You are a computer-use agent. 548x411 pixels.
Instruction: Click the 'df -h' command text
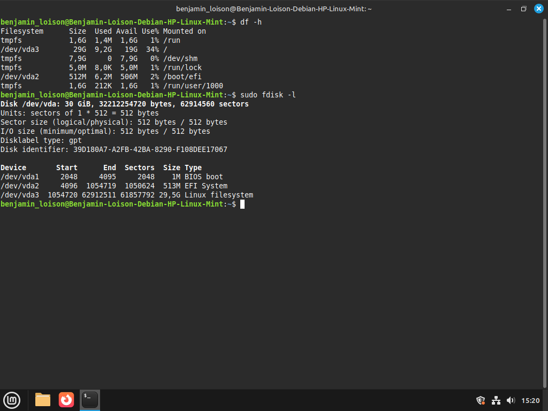(x=251, y=22)
